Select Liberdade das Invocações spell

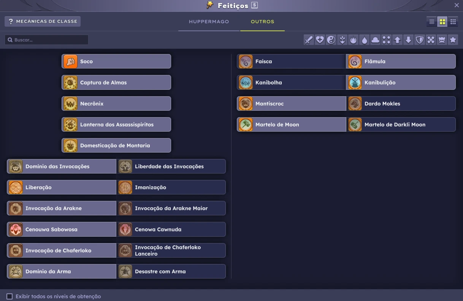click(x=171, y=166)
